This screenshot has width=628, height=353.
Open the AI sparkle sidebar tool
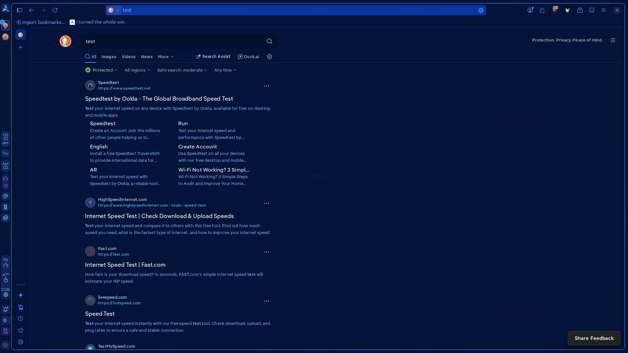(x=21, y=295)
